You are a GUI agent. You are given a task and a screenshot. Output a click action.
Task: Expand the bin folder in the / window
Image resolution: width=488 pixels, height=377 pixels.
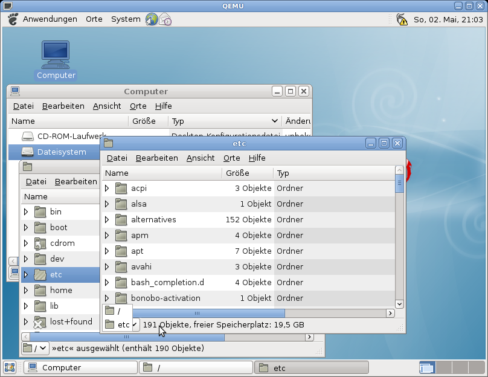coord(26,211)
